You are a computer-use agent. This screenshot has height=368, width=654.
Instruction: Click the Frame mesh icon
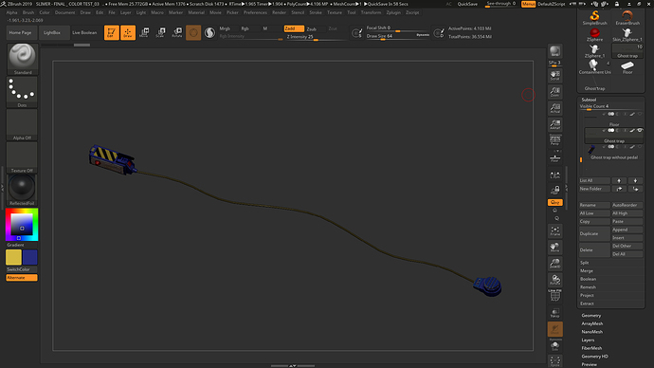(x=554, y=230)
